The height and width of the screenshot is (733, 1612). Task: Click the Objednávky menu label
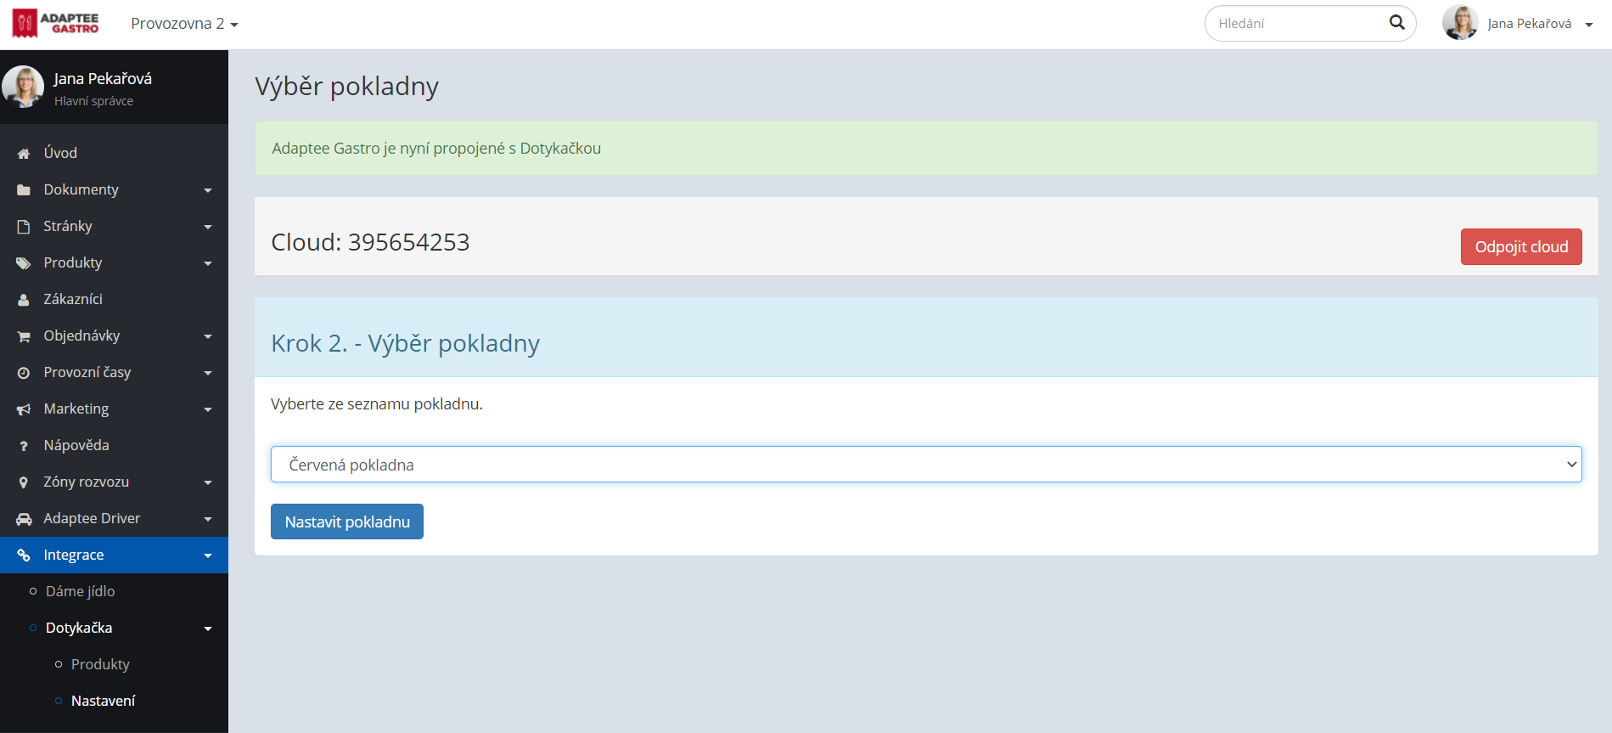81,335
